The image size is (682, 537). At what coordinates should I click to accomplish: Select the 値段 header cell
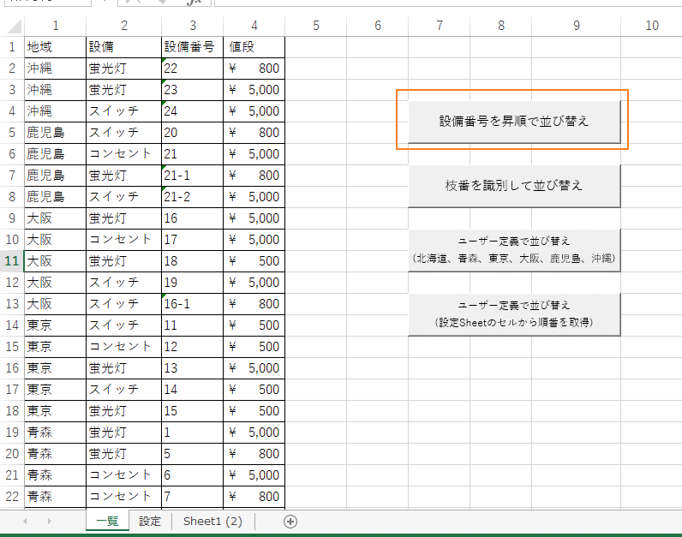pyautogui.click(x=254, y=47)
